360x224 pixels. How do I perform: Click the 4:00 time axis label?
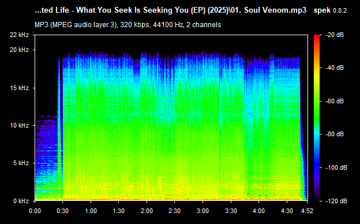tap(258, 211)
